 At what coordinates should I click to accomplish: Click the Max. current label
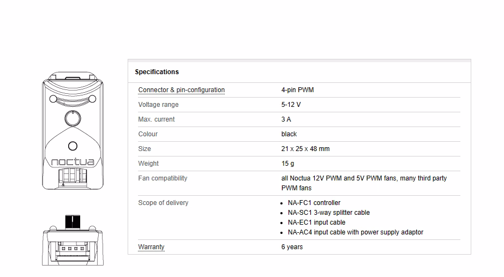click(156, 119)
